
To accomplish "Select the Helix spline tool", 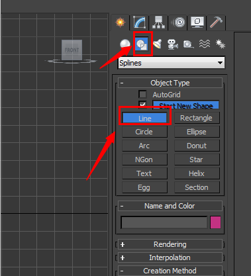I will click(197, 173).
